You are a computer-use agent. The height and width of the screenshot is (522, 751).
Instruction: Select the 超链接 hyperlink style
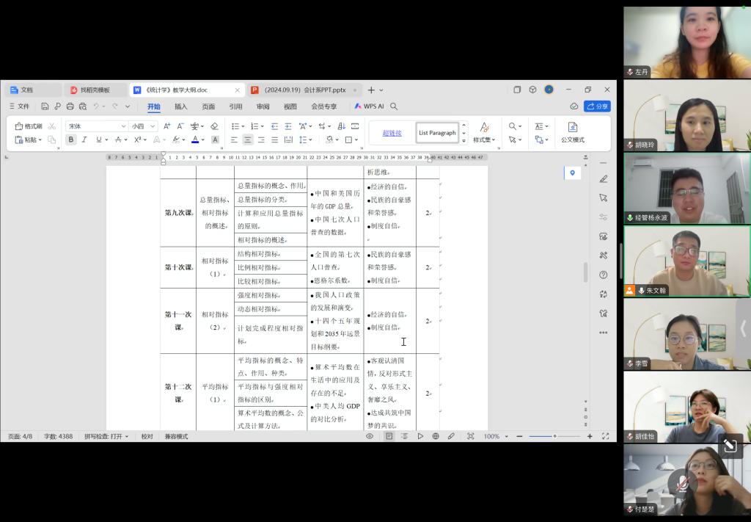click(x=392, y=133)
